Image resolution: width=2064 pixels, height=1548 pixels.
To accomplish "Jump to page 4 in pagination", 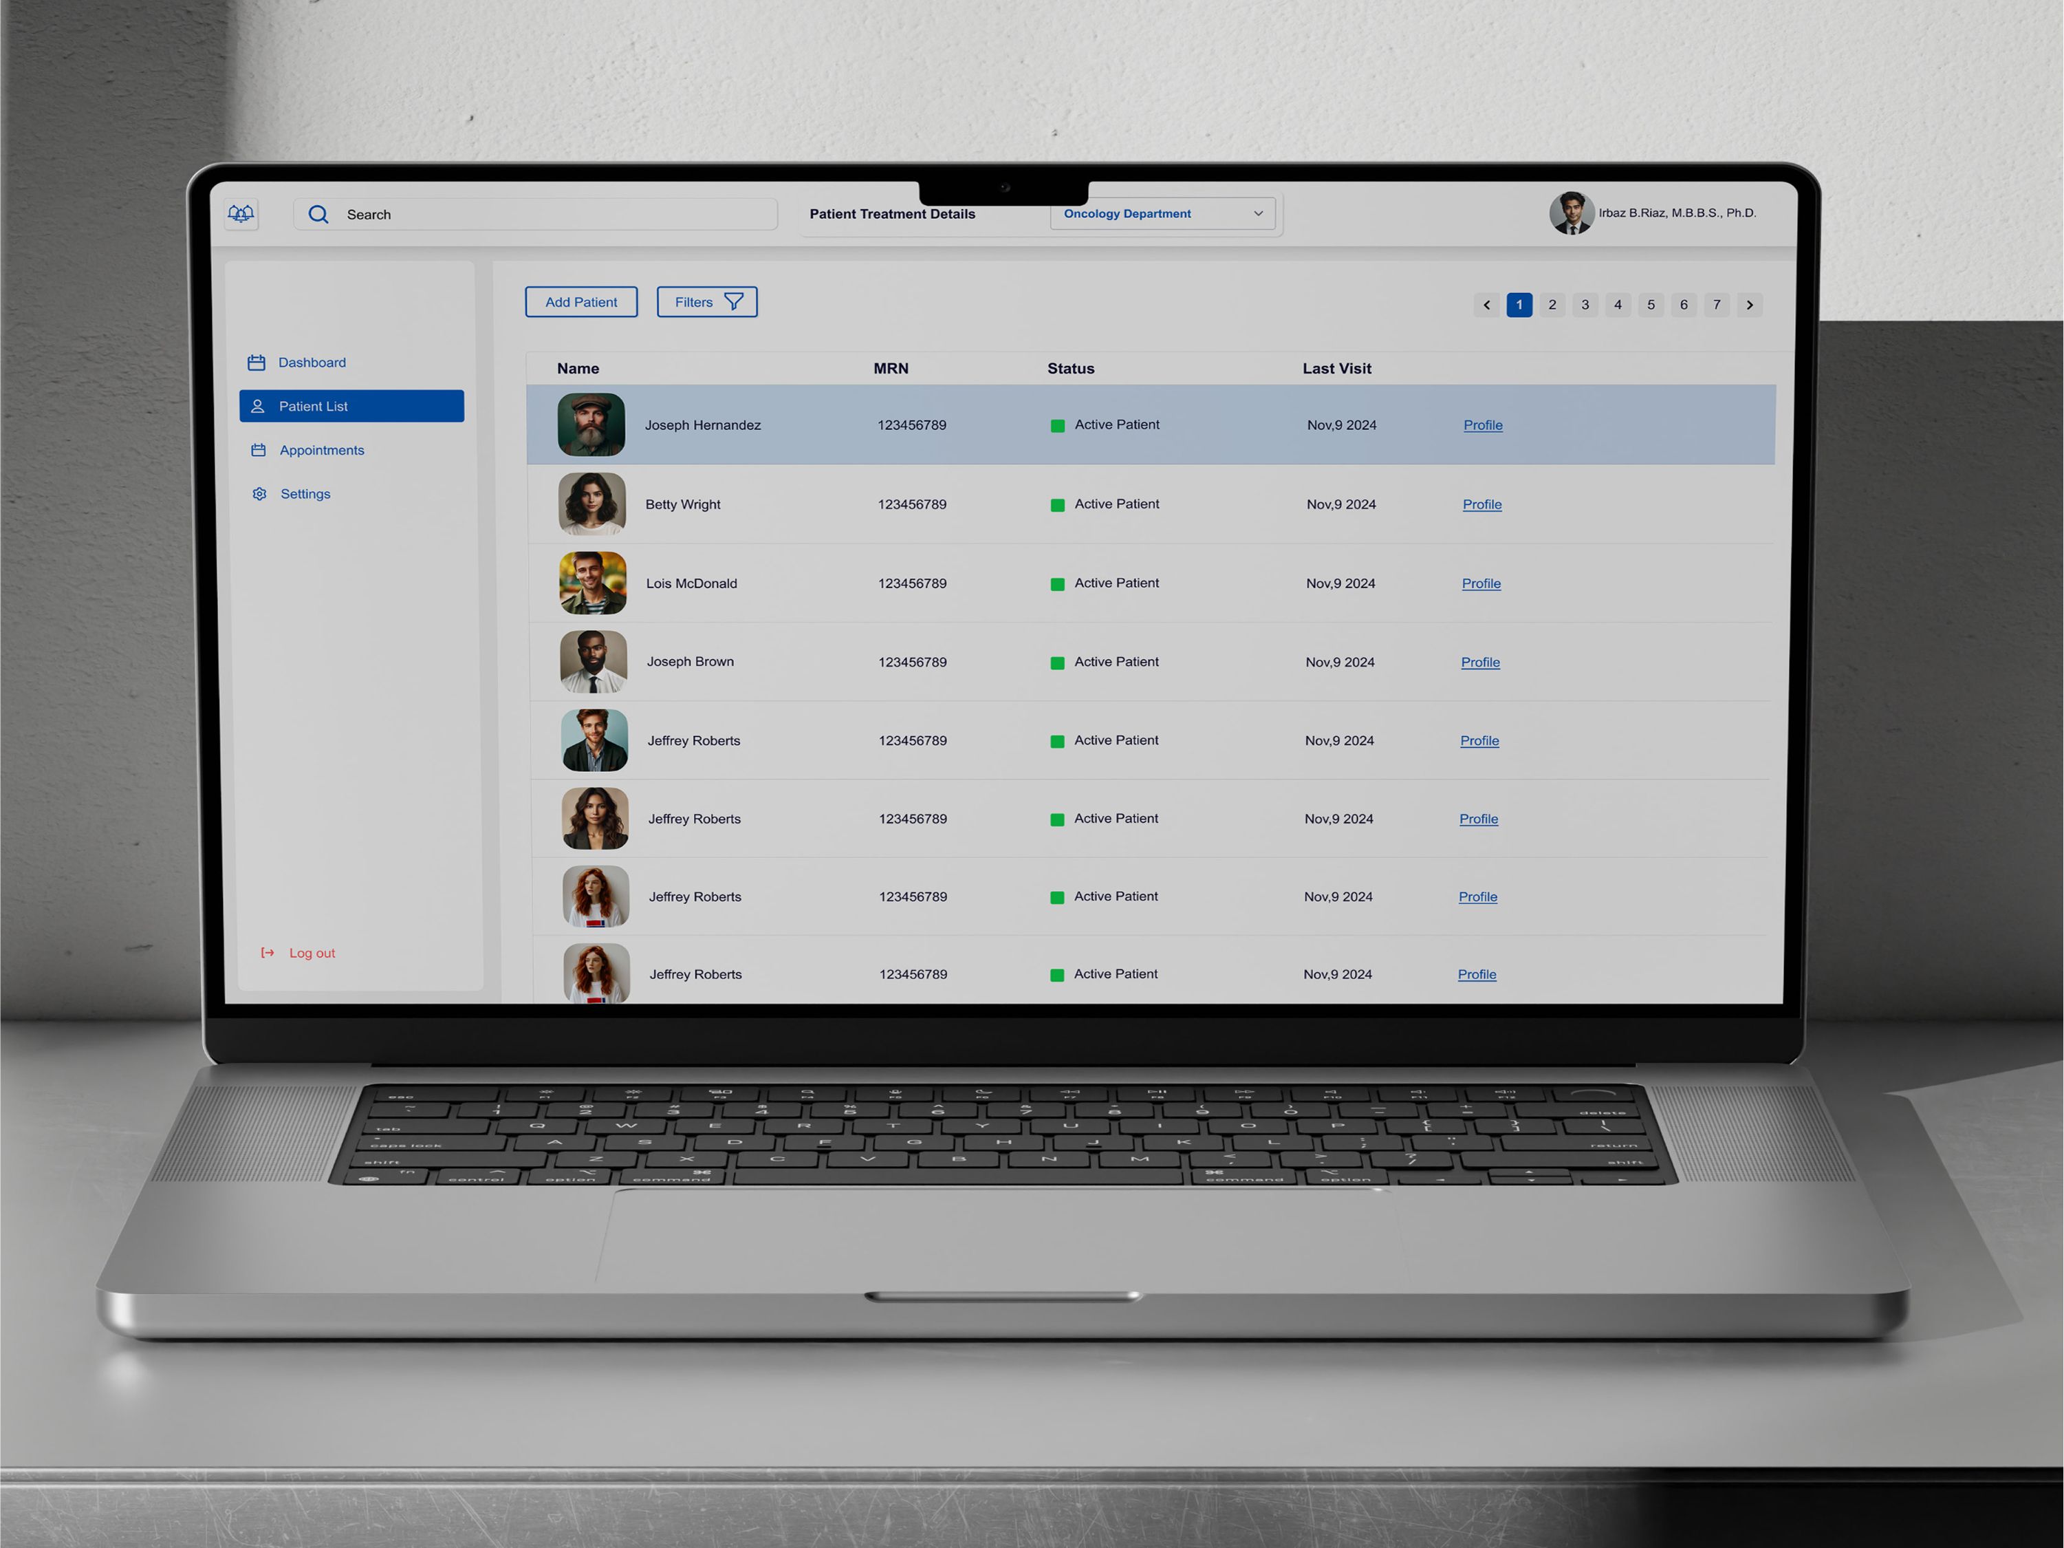I will (1618, 304).
